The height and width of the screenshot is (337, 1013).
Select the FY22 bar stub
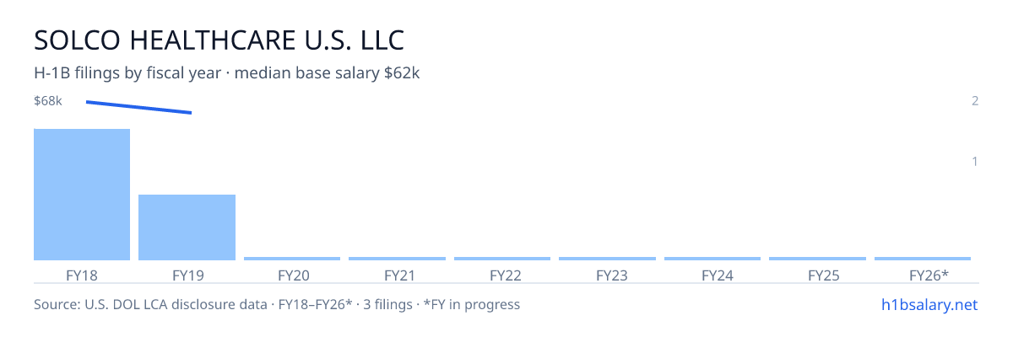point(502,259)
